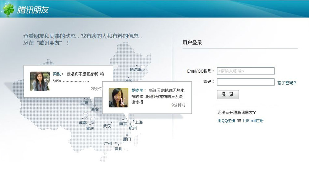Click the 腾讯朋友 header title text

point(33,10)
